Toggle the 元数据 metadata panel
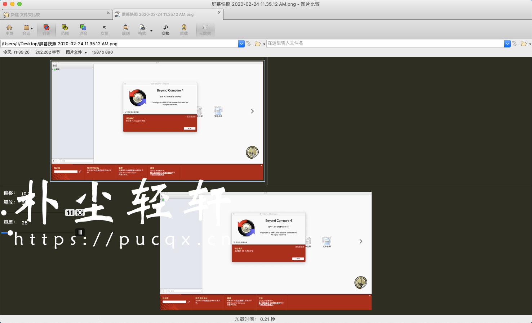The width and height of the screenshot is (532, 323). 205,30
